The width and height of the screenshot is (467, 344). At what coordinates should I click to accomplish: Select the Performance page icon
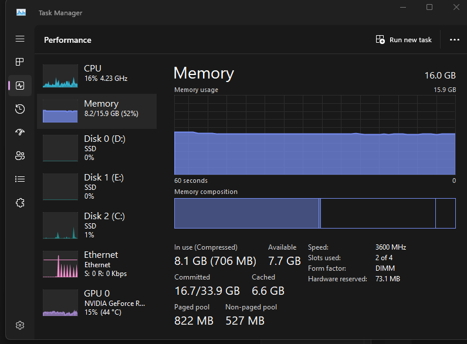tap(20, 86)
